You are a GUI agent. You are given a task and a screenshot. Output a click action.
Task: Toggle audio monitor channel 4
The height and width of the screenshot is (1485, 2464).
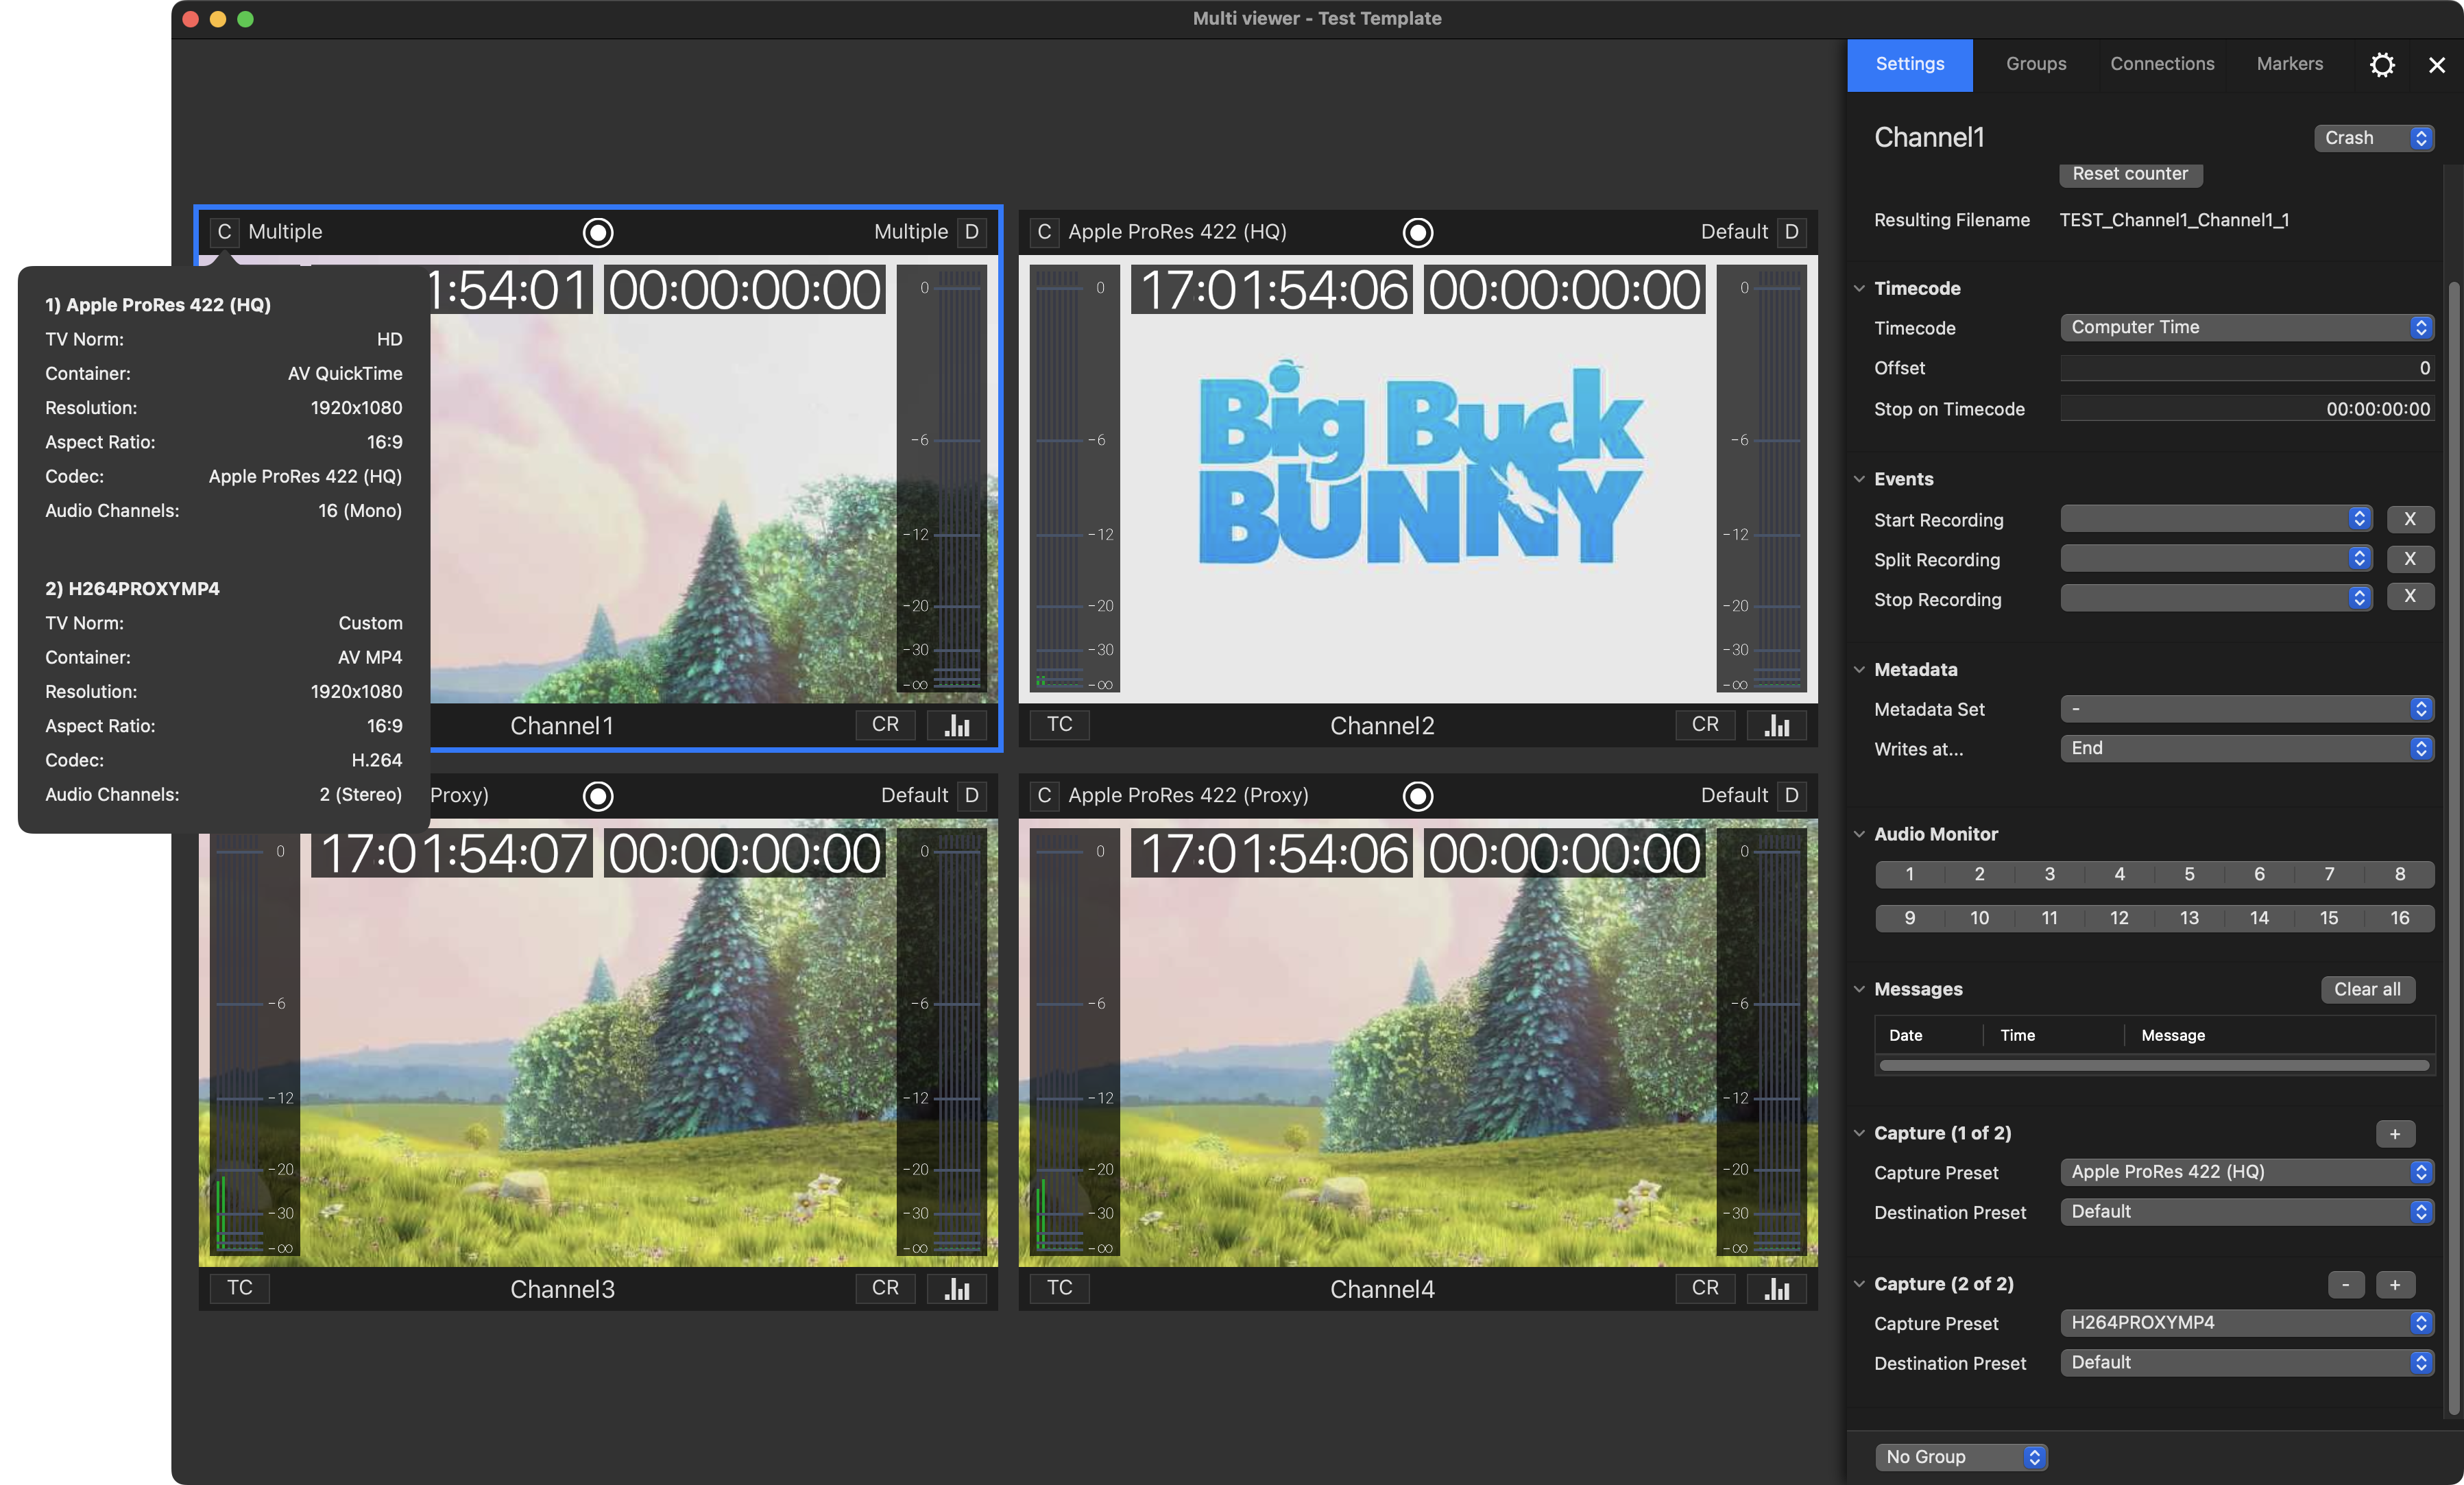pyautogui.click(x=2120, y=875)
